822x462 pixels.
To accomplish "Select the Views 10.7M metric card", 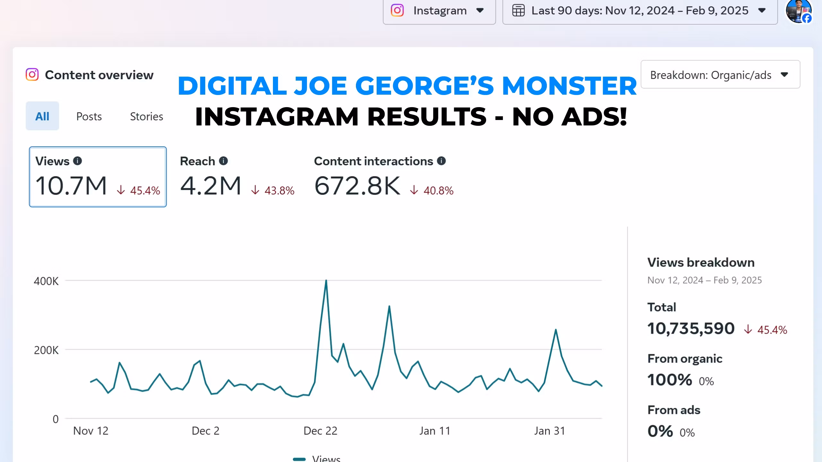I will [x=98, y=177].
